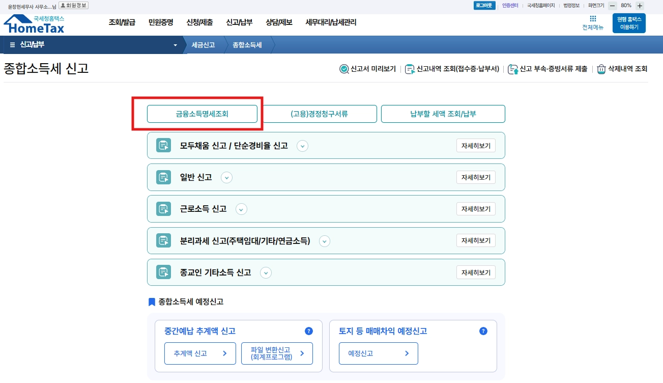
Task: Click the 금융소득명세조회 button
Action: coord(202,114)
